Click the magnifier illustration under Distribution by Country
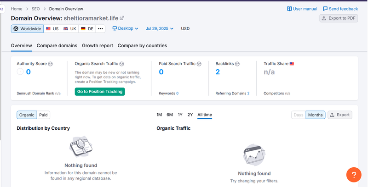The width and height of the screenshot is (368, 187). click(x=81, y=147)
